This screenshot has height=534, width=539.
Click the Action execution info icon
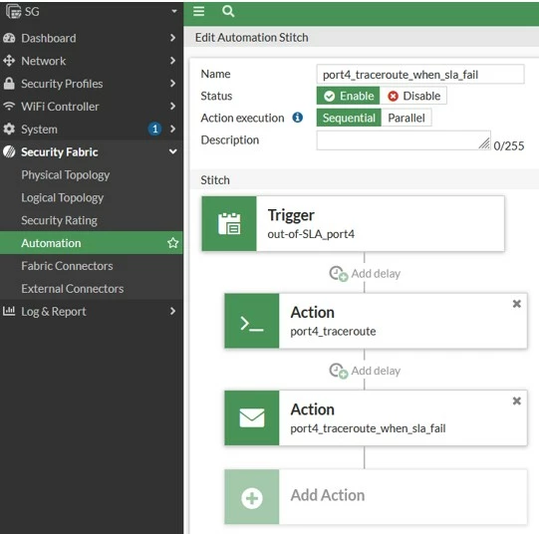297,118
